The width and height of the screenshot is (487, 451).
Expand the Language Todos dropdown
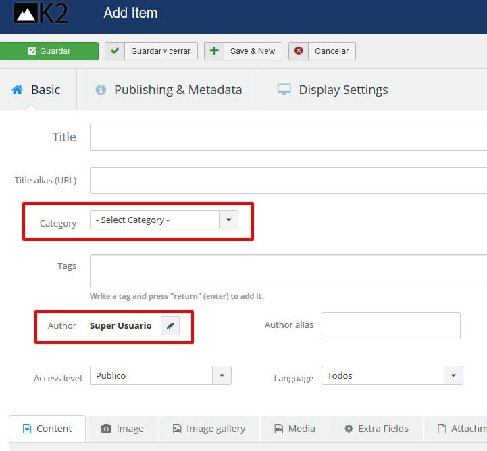pyautogui.click(x=392, y=375)
